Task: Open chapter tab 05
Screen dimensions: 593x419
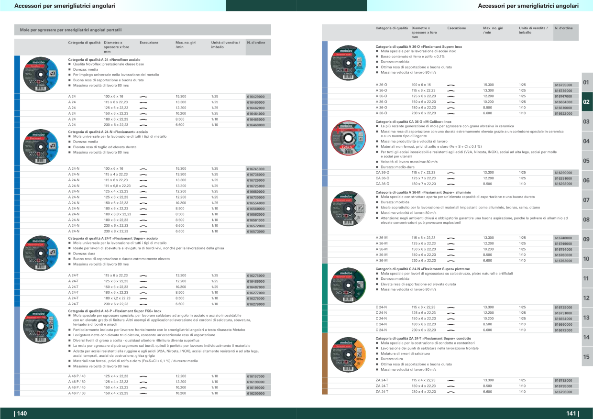Action: click(x=587, y=161)
